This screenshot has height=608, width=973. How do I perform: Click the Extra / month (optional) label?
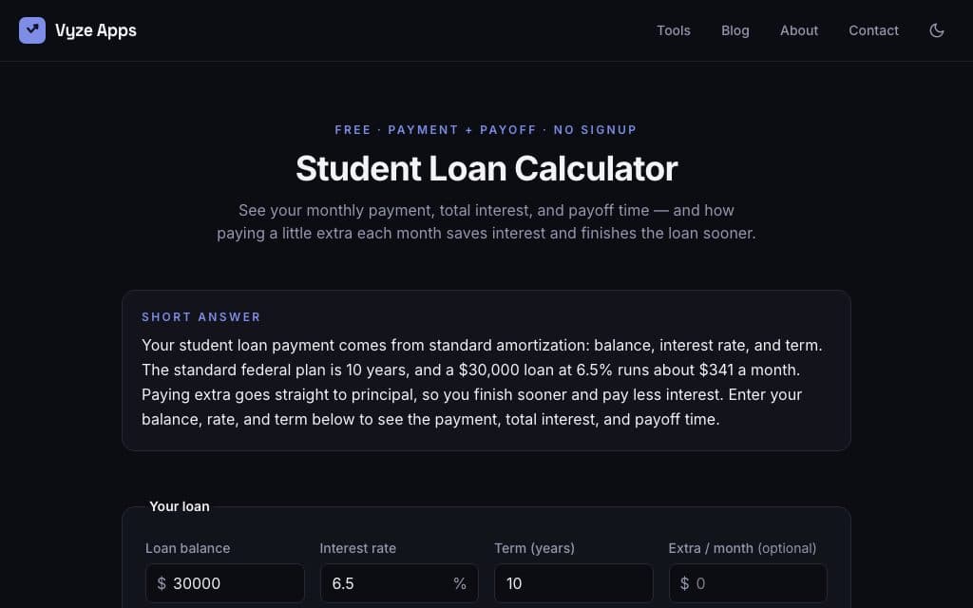pos(742,548)
